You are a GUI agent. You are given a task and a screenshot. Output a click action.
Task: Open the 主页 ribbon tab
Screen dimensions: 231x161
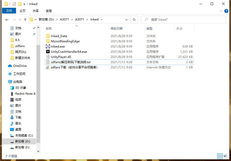(x=22, y=11)
